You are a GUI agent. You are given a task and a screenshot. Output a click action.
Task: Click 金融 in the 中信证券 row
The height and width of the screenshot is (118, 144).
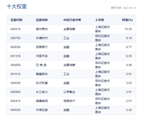coord(66,110)
